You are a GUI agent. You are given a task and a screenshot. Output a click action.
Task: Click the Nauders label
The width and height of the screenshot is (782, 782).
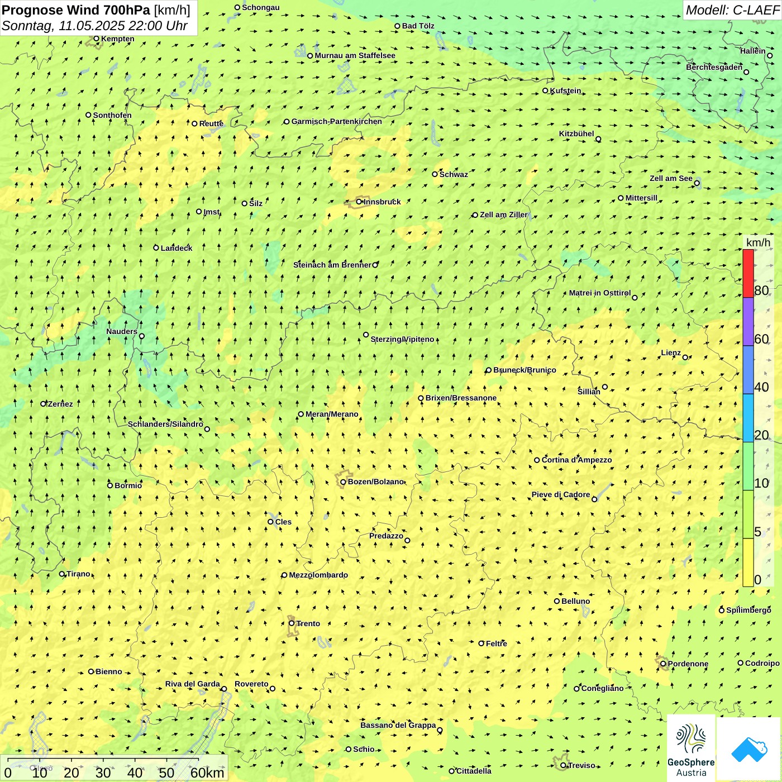(x=121, y=331)
